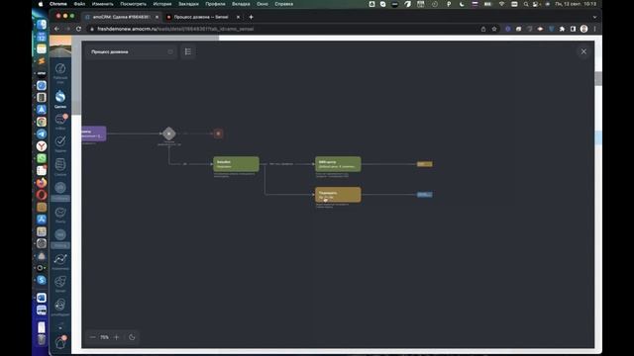Screen dimensions: 634x356
Task: Select the orange node in lower branch
Action: click(338, 195)
